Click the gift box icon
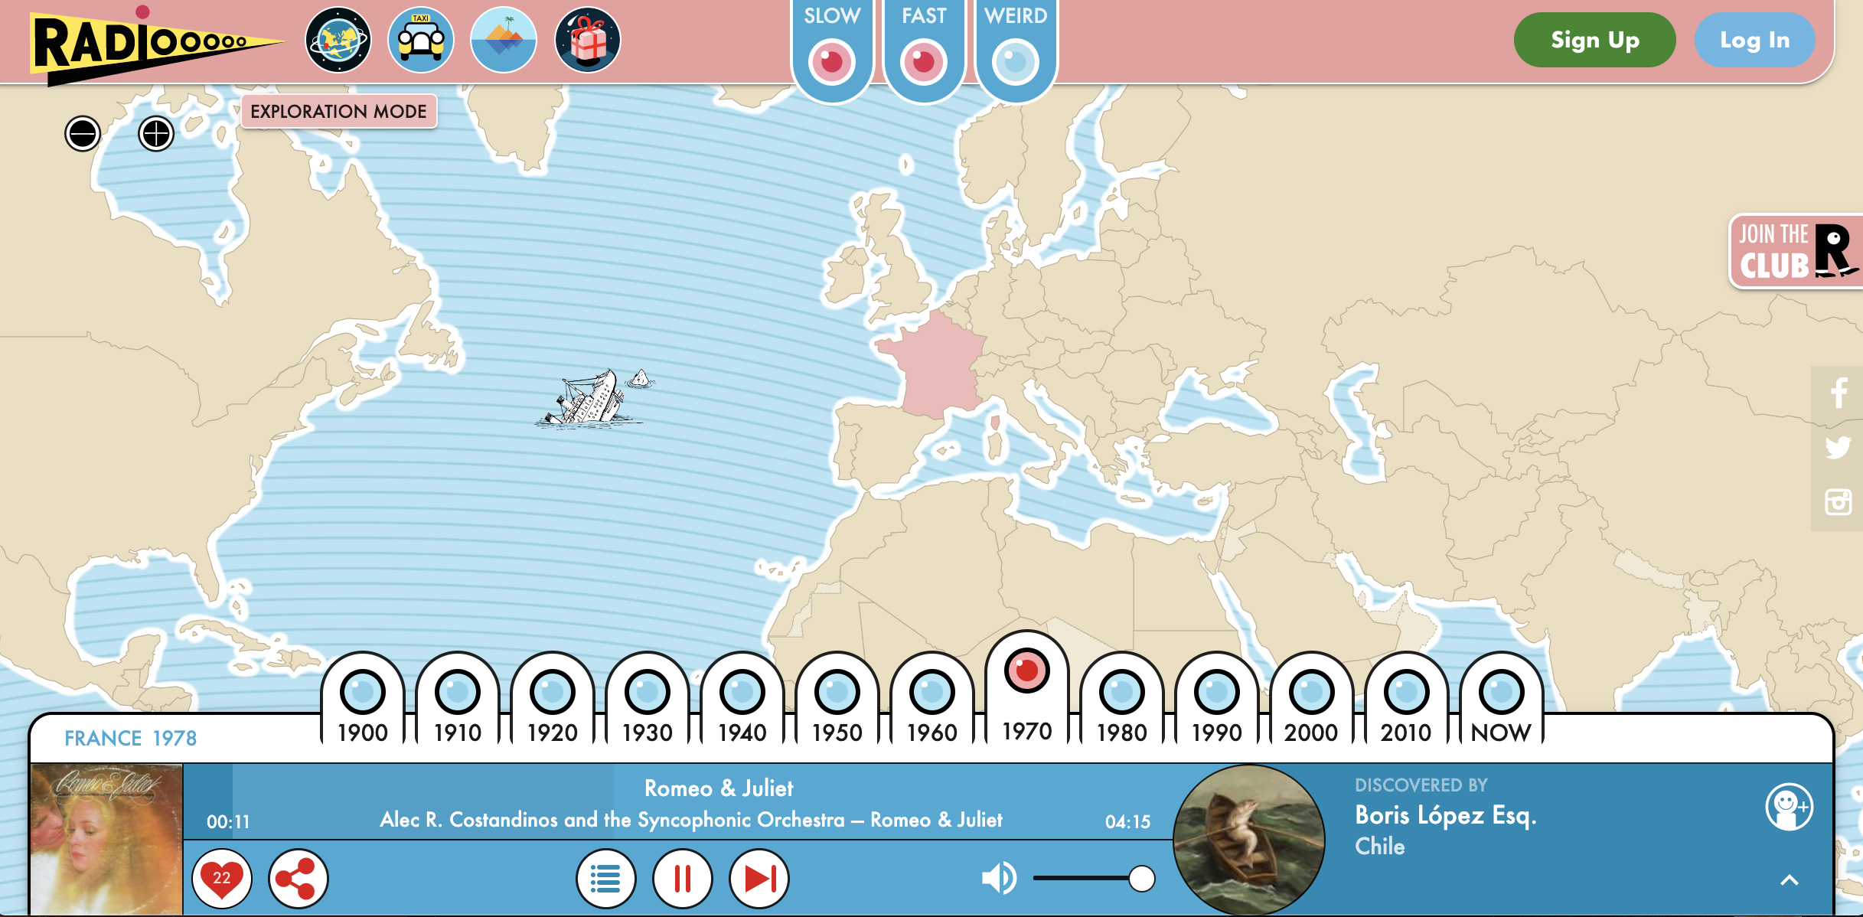This screenshot has height=917, width=1863. point(587,40)
